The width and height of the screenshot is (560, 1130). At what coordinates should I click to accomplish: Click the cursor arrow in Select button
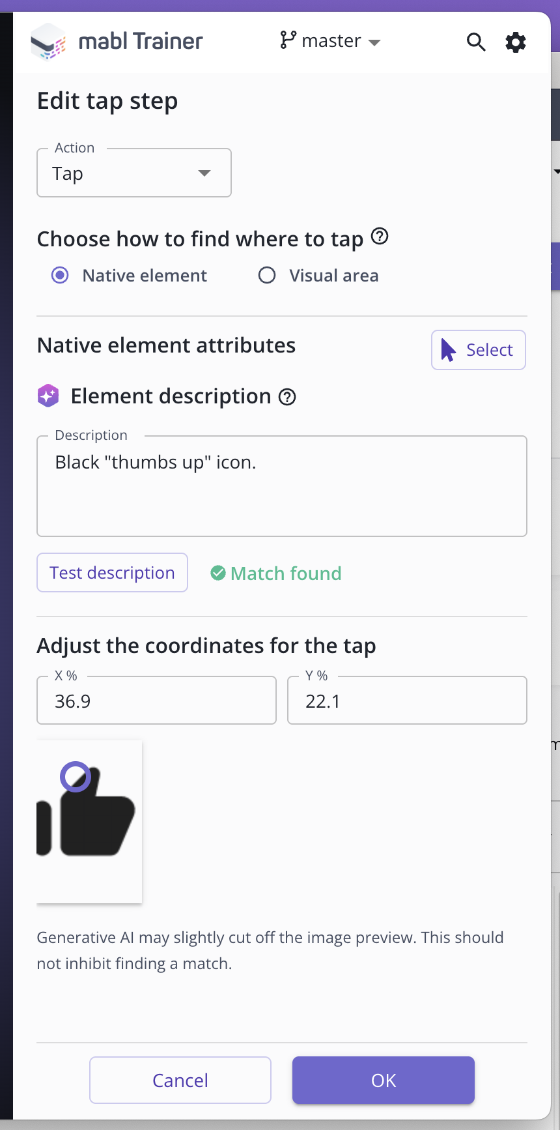447,349
